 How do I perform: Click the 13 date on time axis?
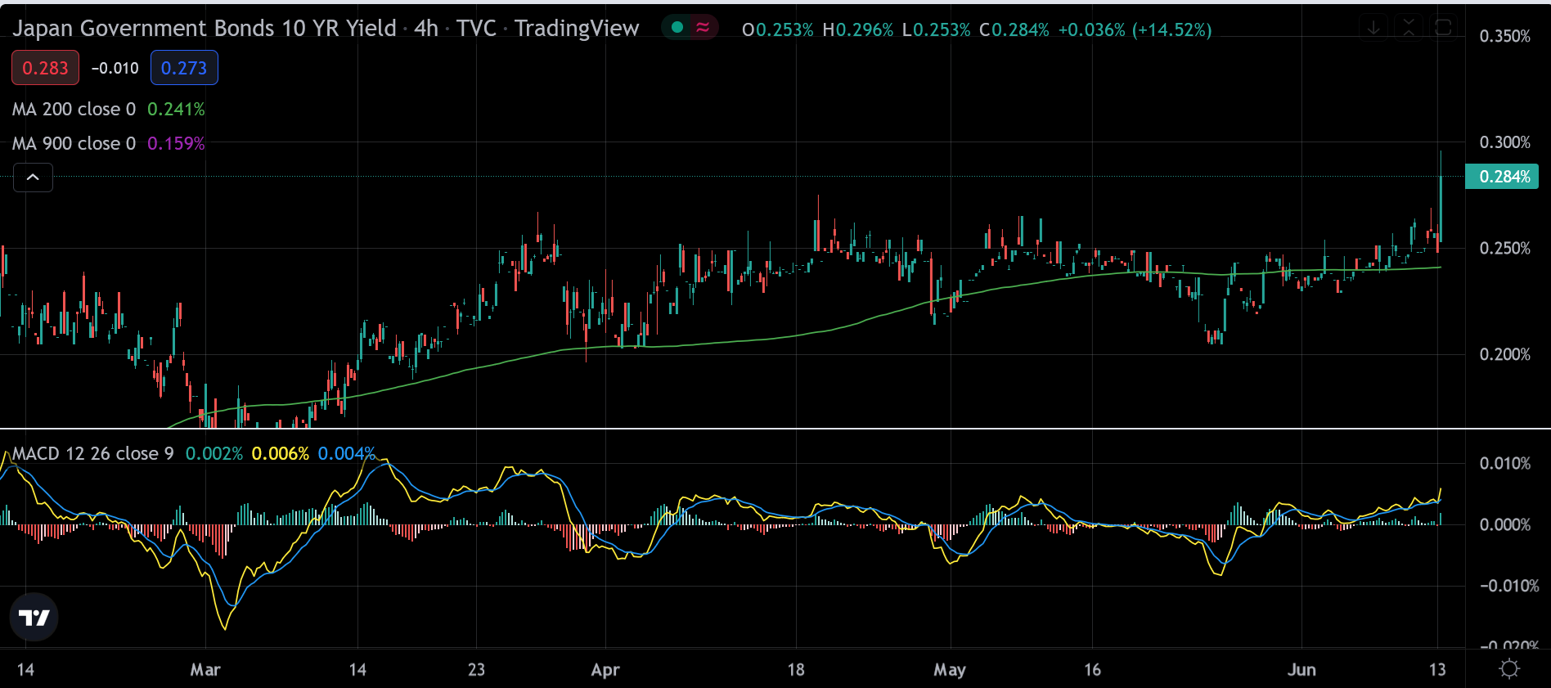coord(1437,670)
